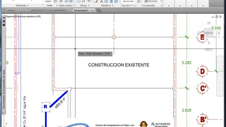Select the polygon icon in the Dibujo panel
Screen dimensions: 226x127
click(79, 1)
